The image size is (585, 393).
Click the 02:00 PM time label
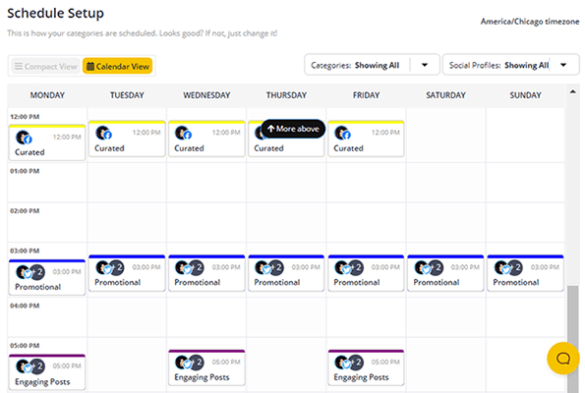click(25, 211)
